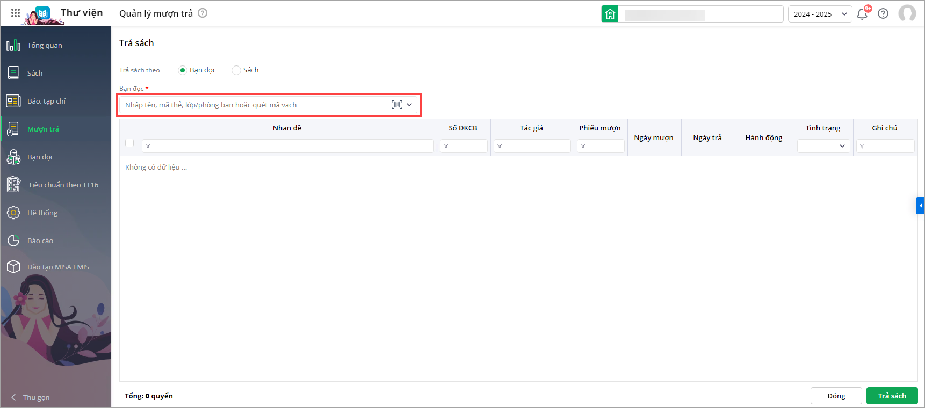This screenshot has height=408, width=925.
Task: Click the Báo cáo pie chart icon
Action: point(13,241)
